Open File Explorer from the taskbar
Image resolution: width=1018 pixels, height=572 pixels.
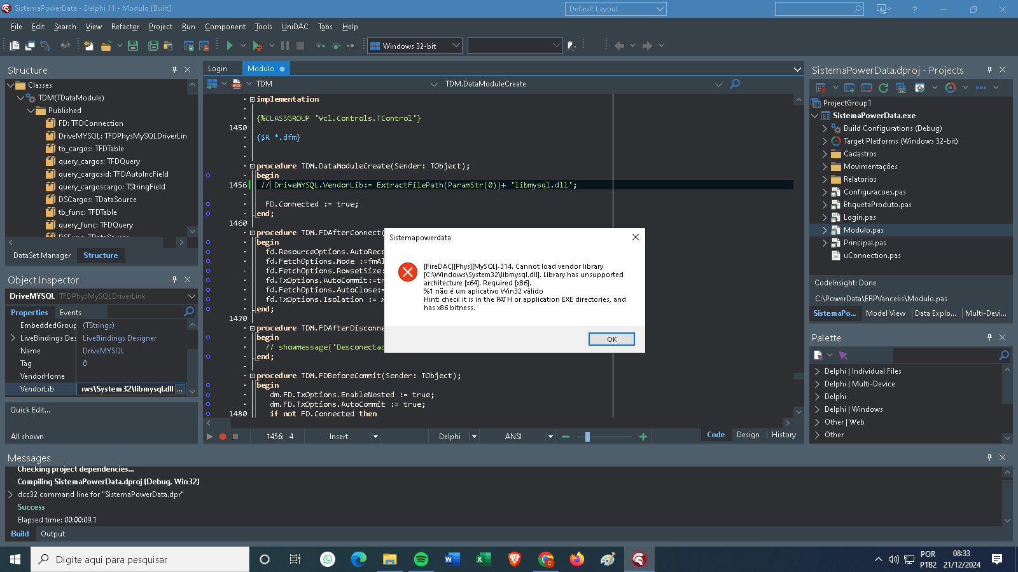[390, 559]
